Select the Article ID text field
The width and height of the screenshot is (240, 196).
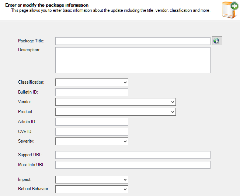point(91,122)
